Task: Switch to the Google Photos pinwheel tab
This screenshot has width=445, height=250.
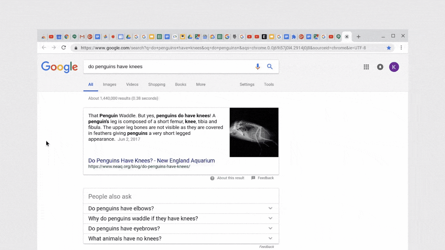Action: [105, 37]
